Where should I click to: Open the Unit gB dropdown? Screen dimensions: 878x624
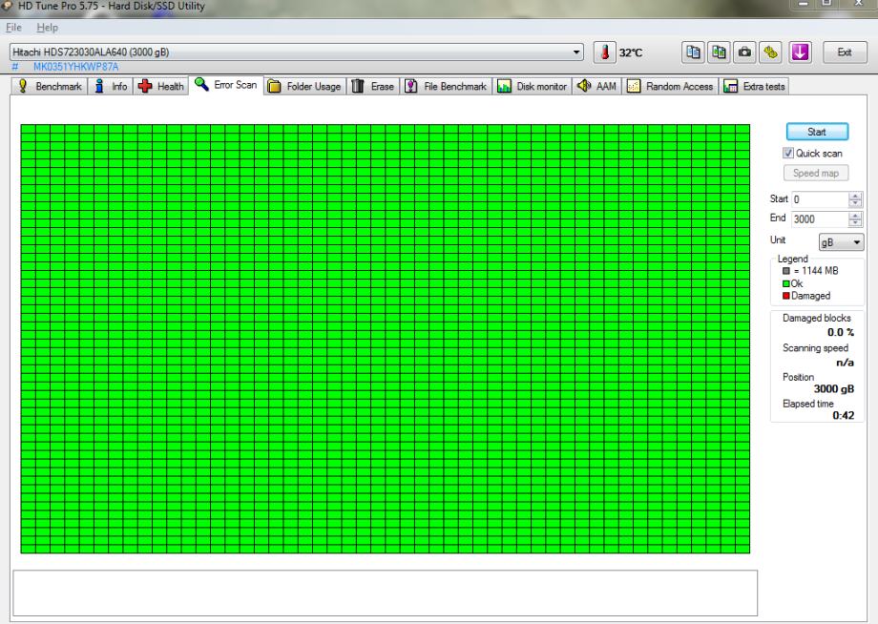(x=841, y=242)
